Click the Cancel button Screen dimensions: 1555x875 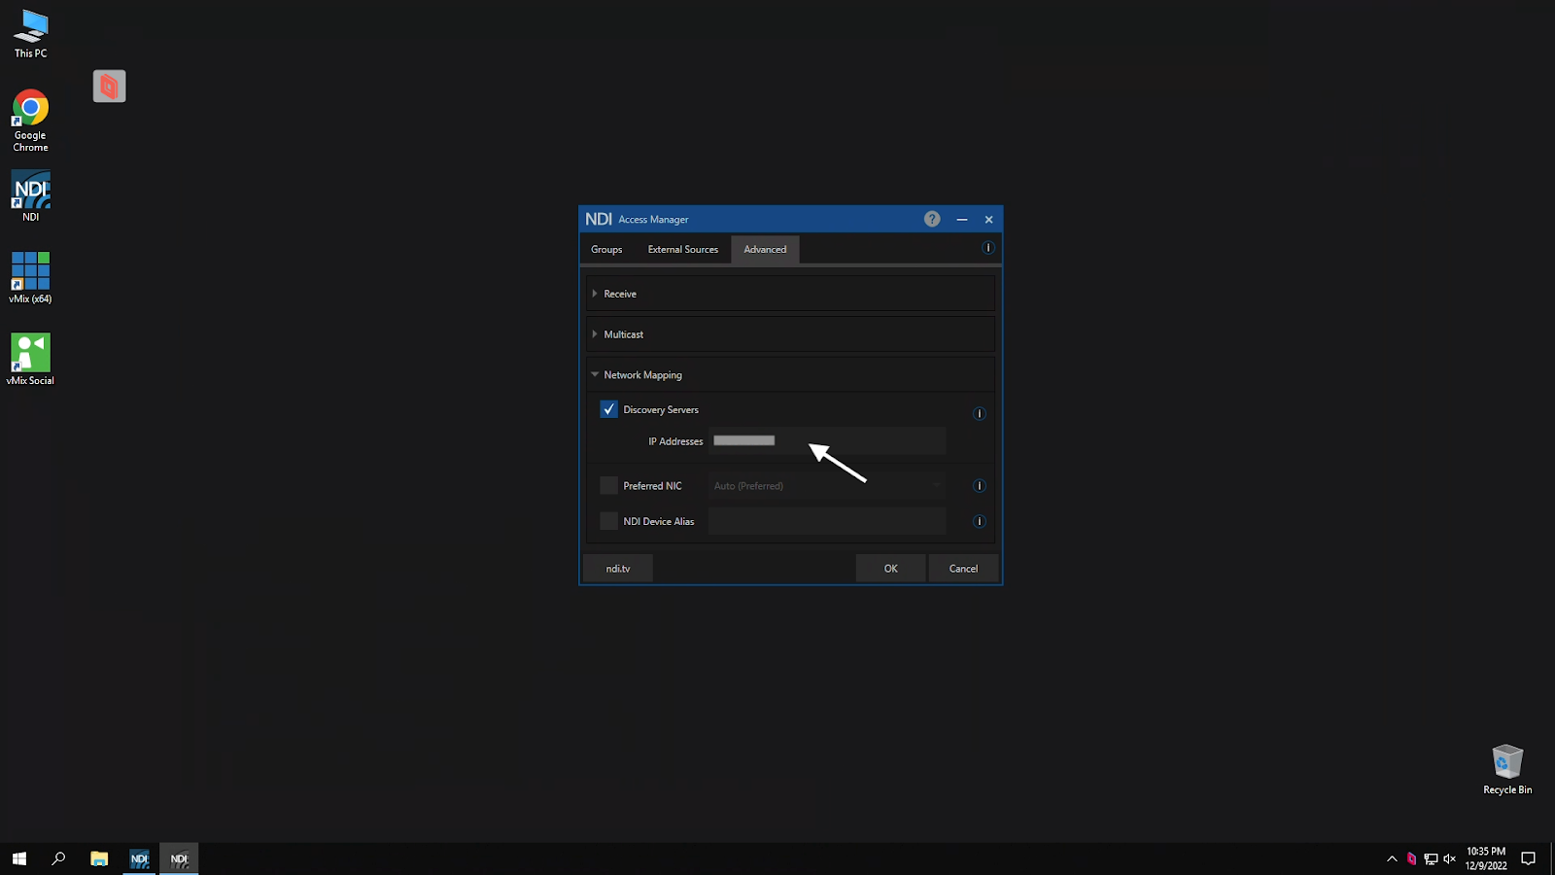[963, 569]
